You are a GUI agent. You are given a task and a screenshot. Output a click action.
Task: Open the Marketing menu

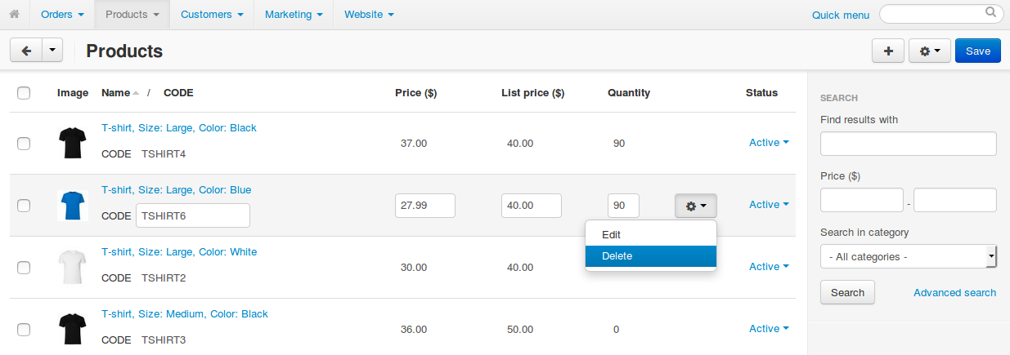tap(294, 15)
